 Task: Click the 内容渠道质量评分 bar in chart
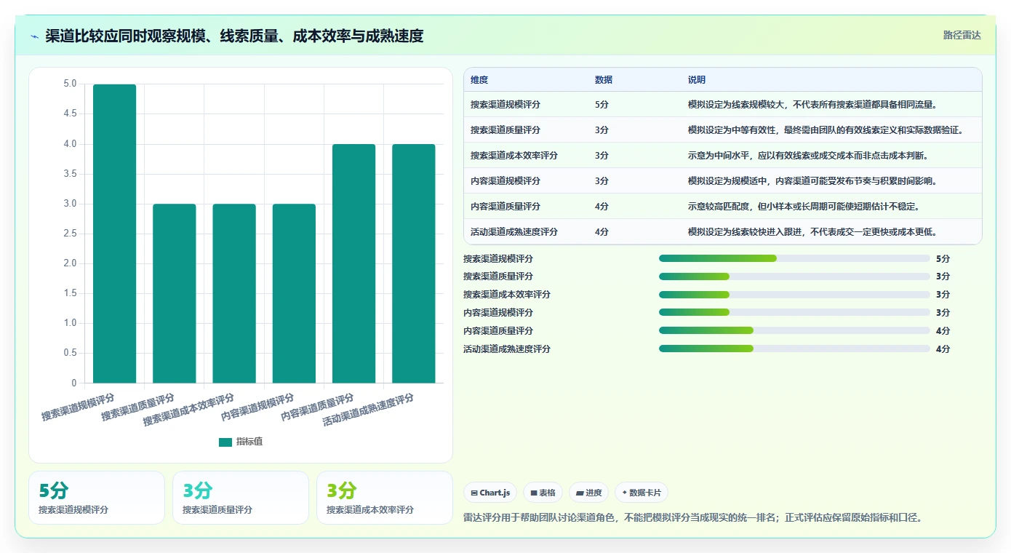click(x=354, y=263)
